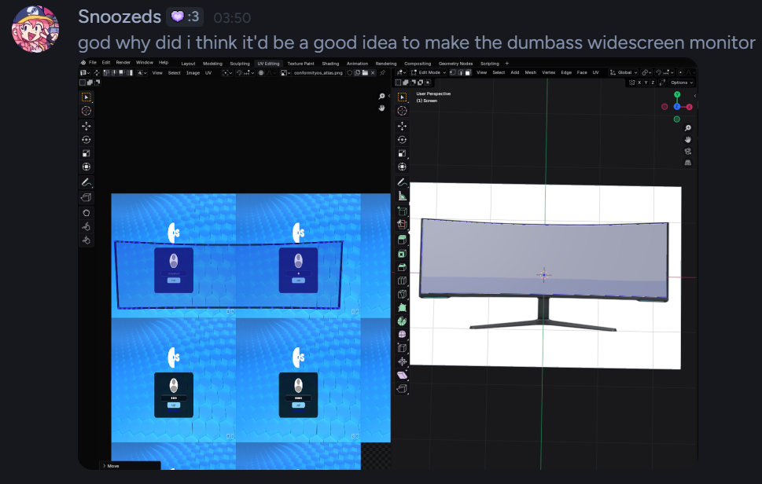762x484 pixels.
Task: Click the red X axis gizmo handle
Action: 689,107
